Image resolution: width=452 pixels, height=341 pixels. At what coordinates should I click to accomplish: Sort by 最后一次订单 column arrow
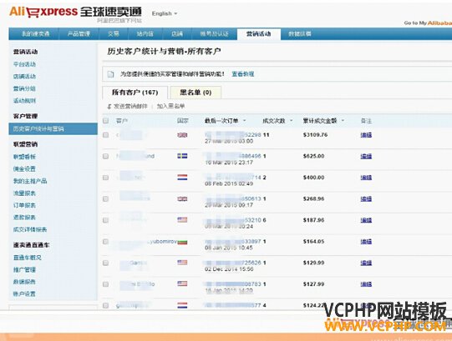(x=245, y=121)
